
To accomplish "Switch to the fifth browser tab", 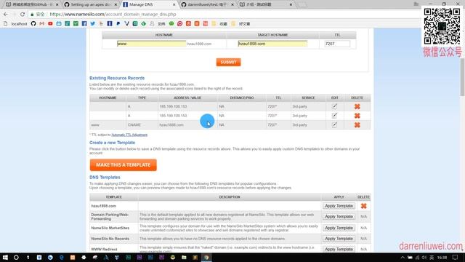I will point(265,4).
